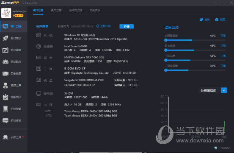
Task: Click the rabbit user avatar
Action: tap(6, 13)
